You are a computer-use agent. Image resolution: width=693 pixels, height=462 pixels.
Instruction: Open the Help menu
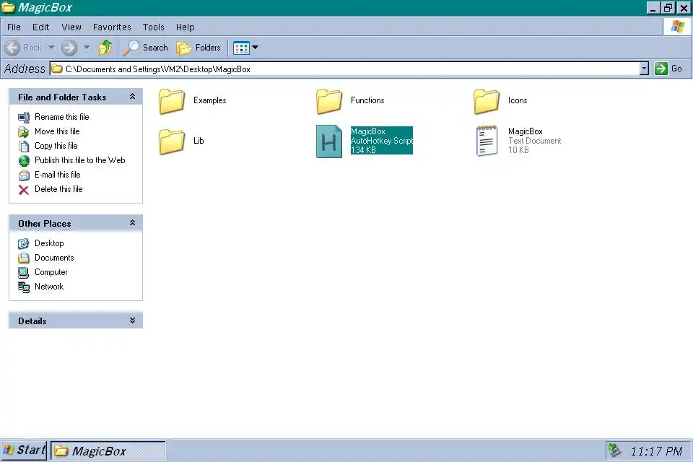point(186,27)
